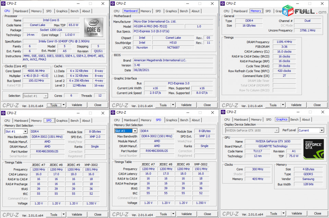Switch to About tab in the Mainboard window
This screenshot has height=218, width=329.
[195, 11]
